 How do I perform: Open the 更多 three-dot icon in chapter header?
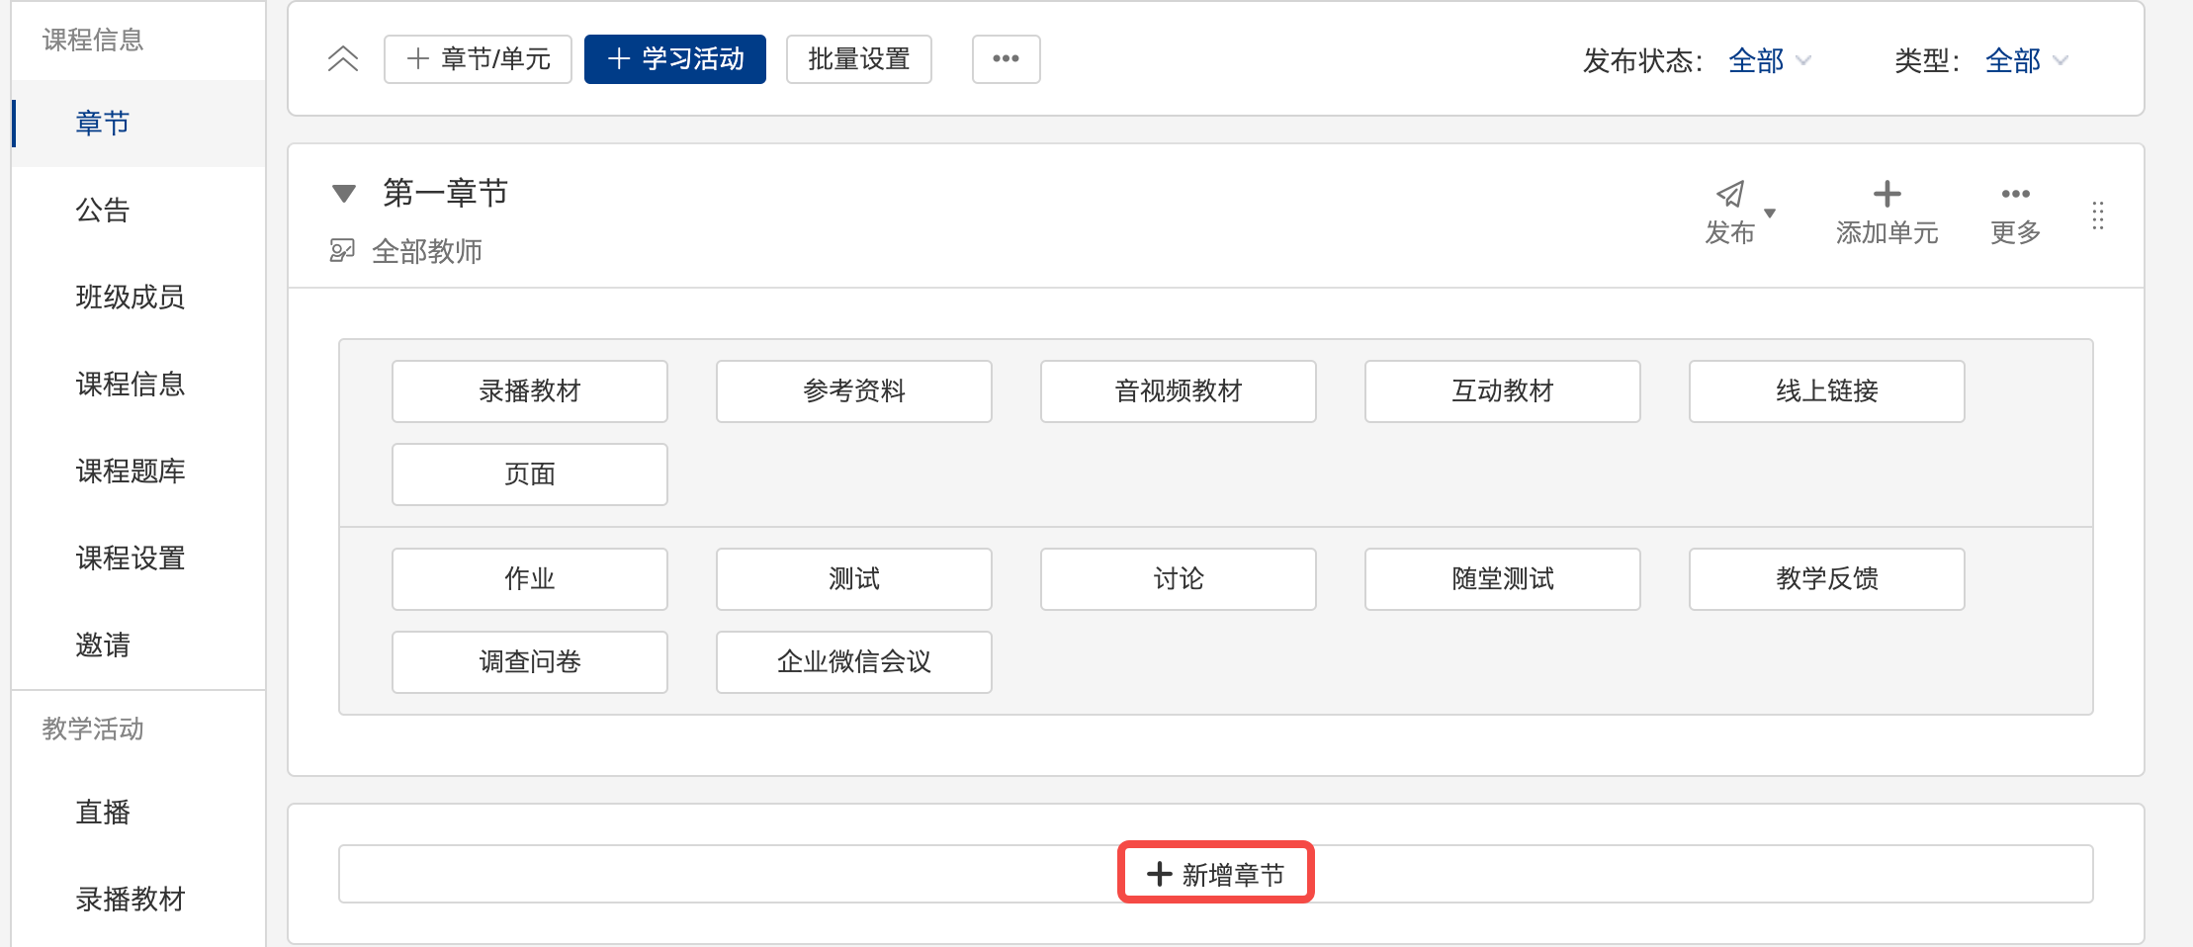pyautogui.click(x=2015, y=194)
